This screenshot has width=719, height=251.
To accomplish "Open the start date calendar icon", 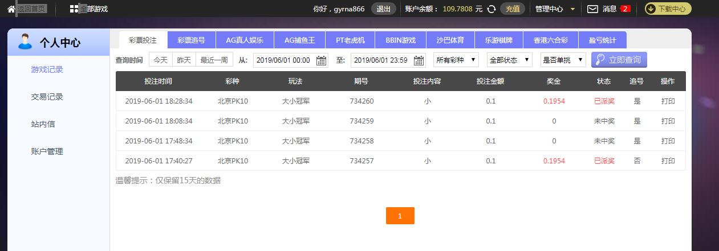I will 321,60.
